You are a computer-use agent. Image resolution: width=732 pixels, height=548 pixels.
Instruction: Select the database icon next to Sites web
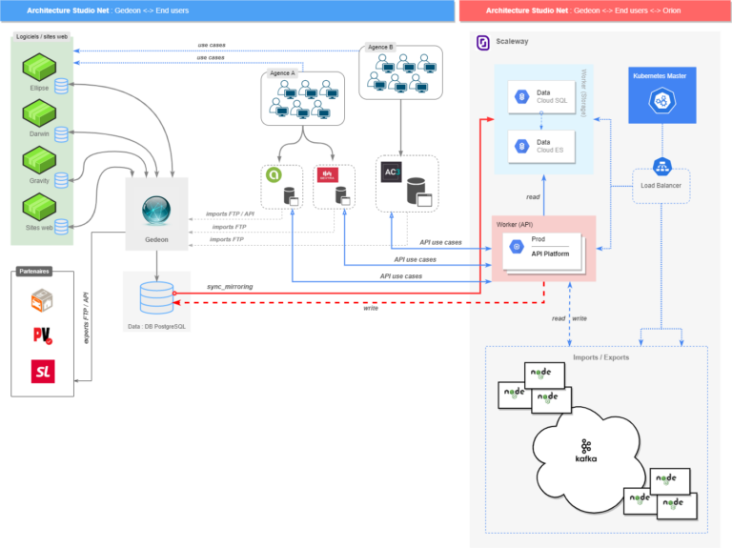click(x=61, y=227)
